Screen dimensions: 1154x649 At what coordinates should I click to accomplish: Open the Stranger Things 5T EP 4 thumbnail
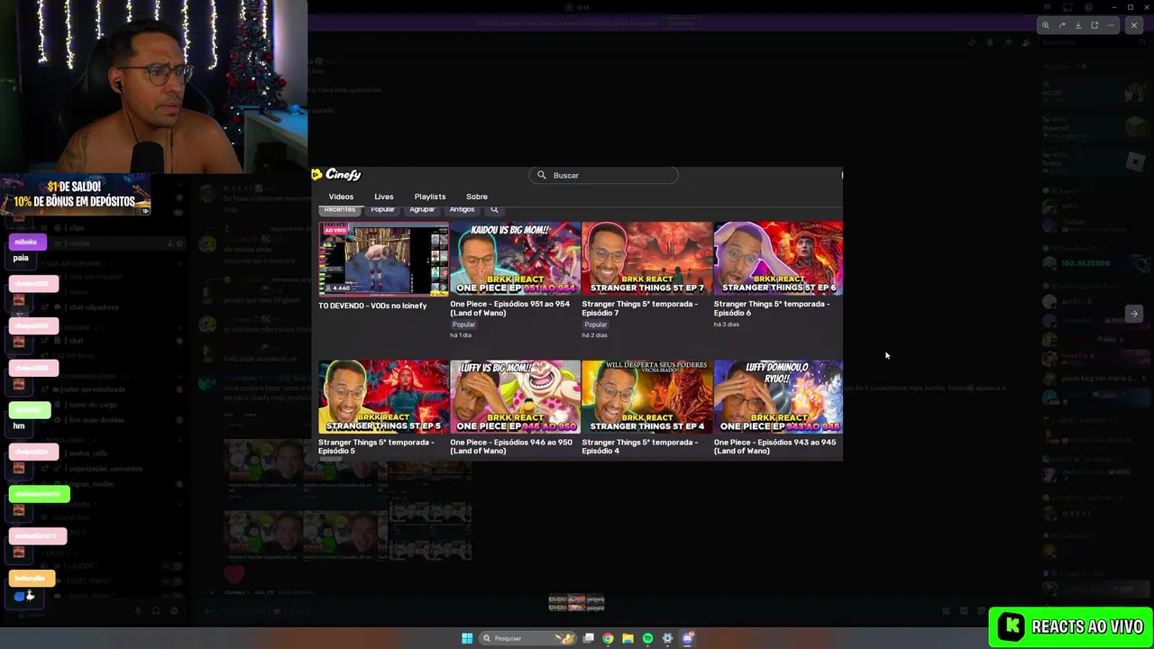646,397
